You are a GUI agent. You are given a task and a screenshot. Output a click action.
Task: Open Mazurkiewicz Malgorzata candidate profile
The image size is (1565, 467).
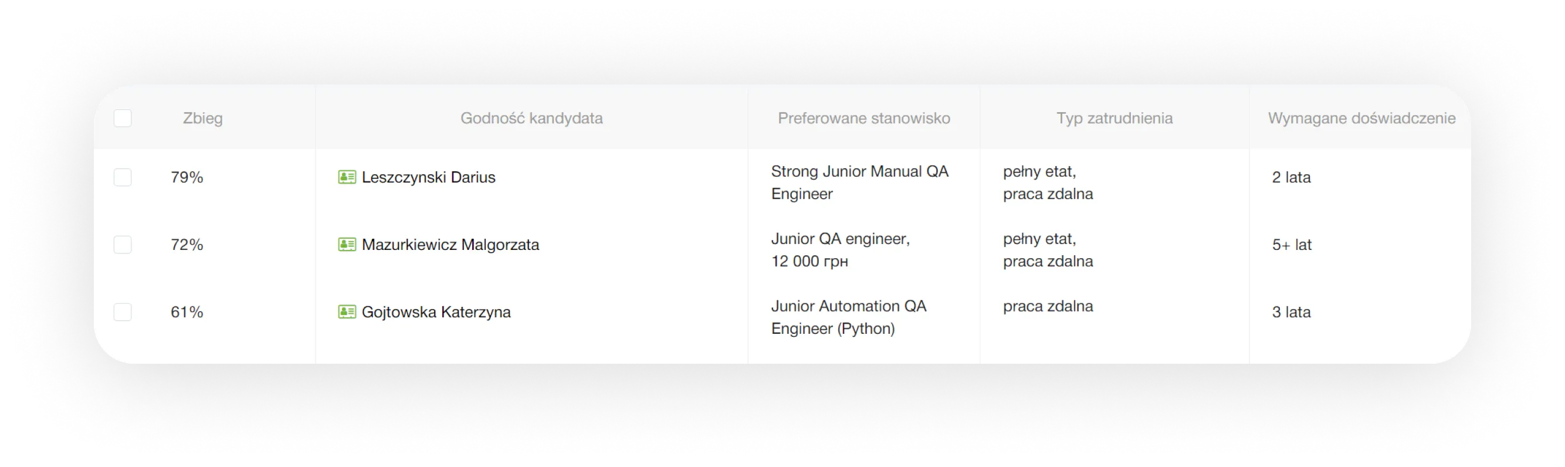point(450,245)
